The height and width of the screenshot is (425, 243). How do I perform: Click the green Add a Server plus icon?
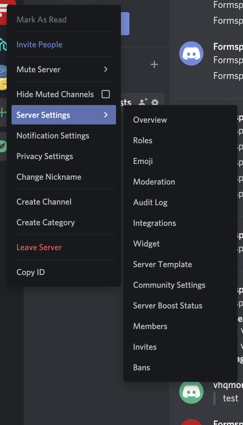coord(3,113)
